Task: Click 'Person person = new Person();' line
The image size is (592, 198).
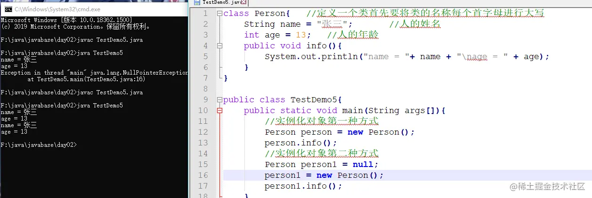Action: (x=340, y=132)
